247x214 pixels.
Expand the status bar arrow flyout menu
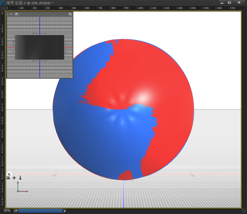[65, 211]
